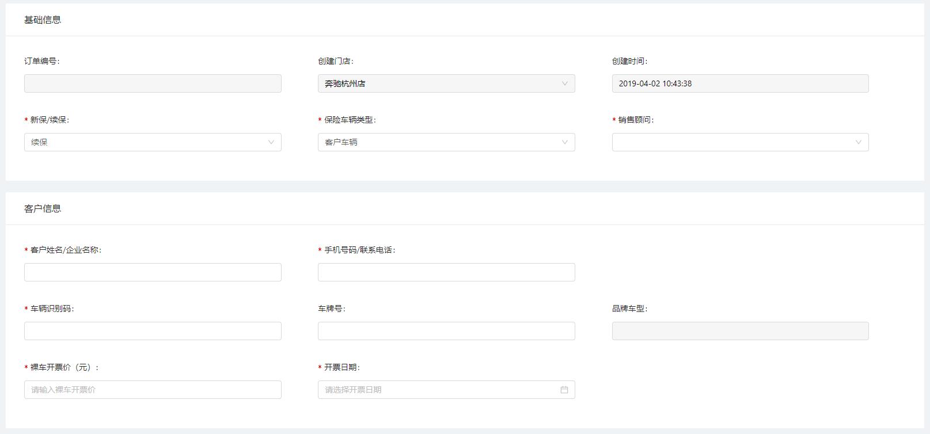This screenshot has width=930, height=434.
Task: Expand the 新保/续保 dropdown
Action: (x=153, y=142)
